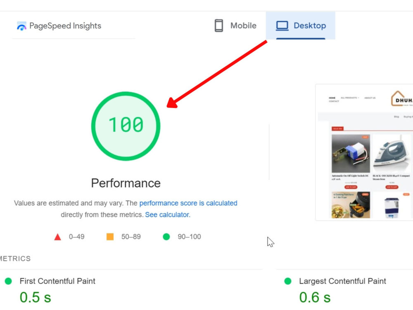The width and height of the screenshot is (413, 310).
Task: Click the 0.5 s metric value
Action: (35, 297)
